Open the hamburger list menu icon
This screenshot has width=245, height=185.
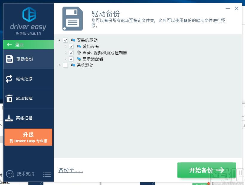pyautogui.click(x=47, y=174)
